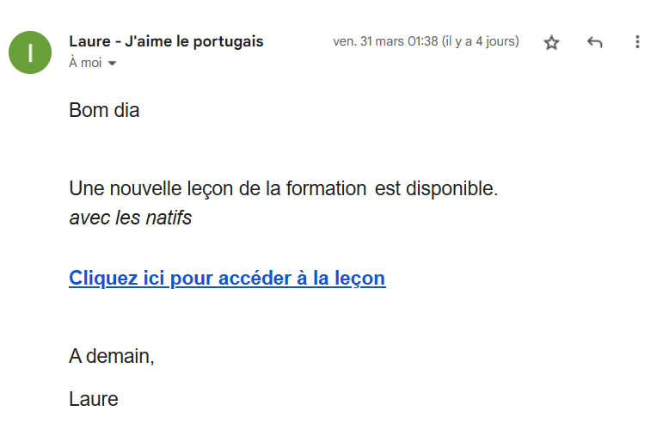Click "Une nouvelle leçon" at sentence start
Viewport: 663px width, 442px height.
coord(151,188)
